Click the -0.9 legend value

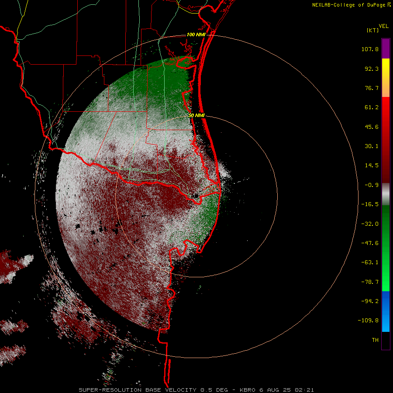coord(372,185)
